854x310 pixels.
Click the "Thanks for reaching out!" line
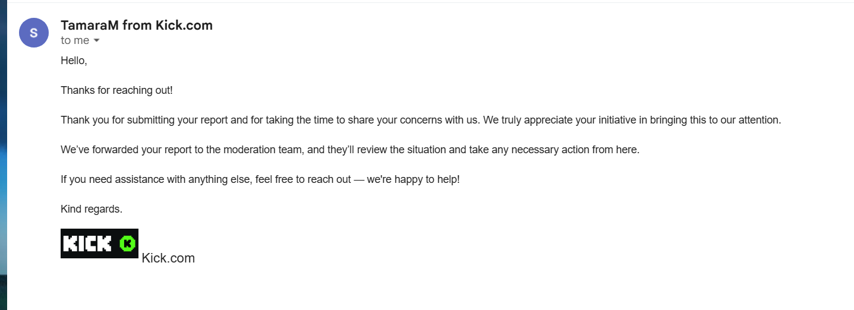coord(116,90)
